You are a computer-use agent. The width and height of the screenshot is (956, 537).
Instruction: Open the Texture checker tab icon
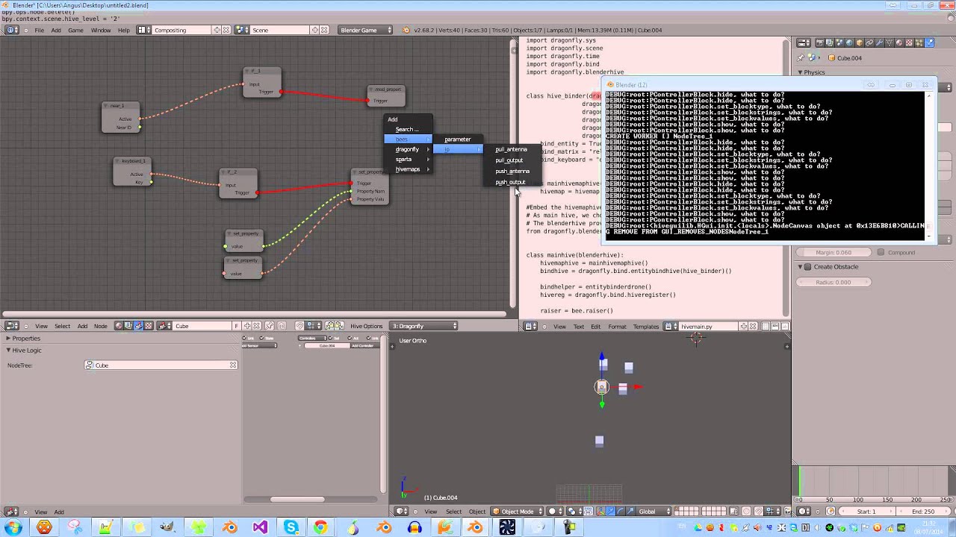coord(909,43)
